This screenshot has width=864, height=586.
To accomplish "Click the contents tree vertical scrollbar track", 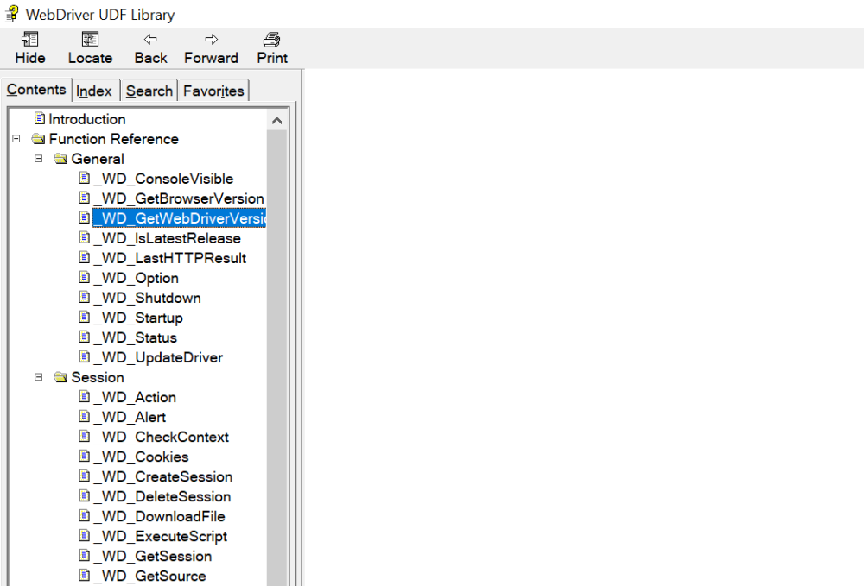I will tap(277, 357).
